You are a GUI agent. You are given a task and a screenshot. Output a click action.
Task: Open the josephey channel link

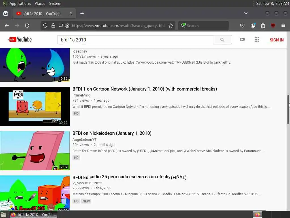[80, 51]
